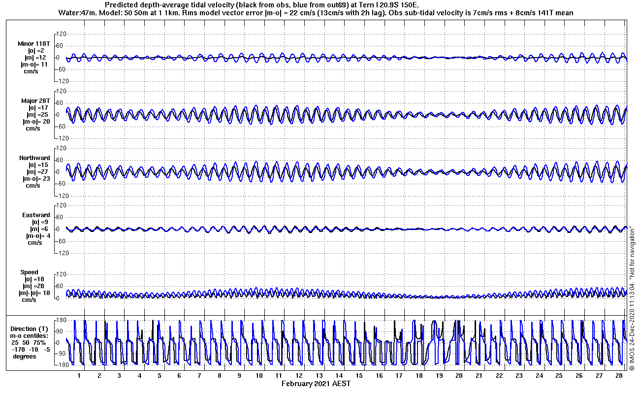640x394 pixels.
Task: Click the '|m|-|o|= 18' value under Speed
Action: (33, 293)
